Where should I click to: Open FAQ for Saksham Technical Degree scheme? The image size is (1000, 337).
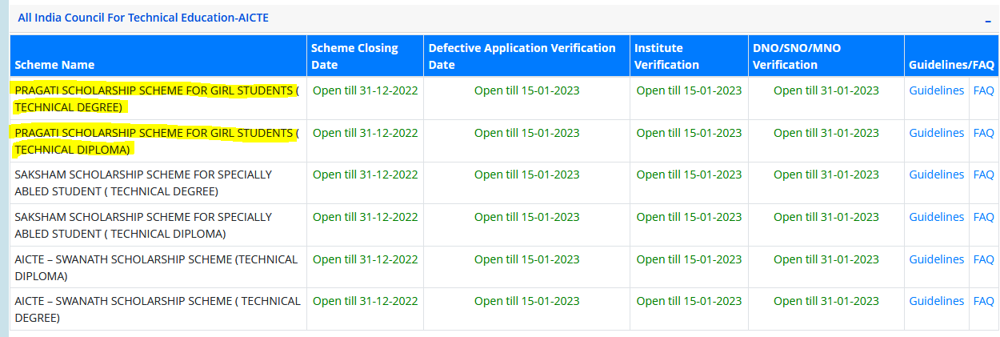coord(983,175)
